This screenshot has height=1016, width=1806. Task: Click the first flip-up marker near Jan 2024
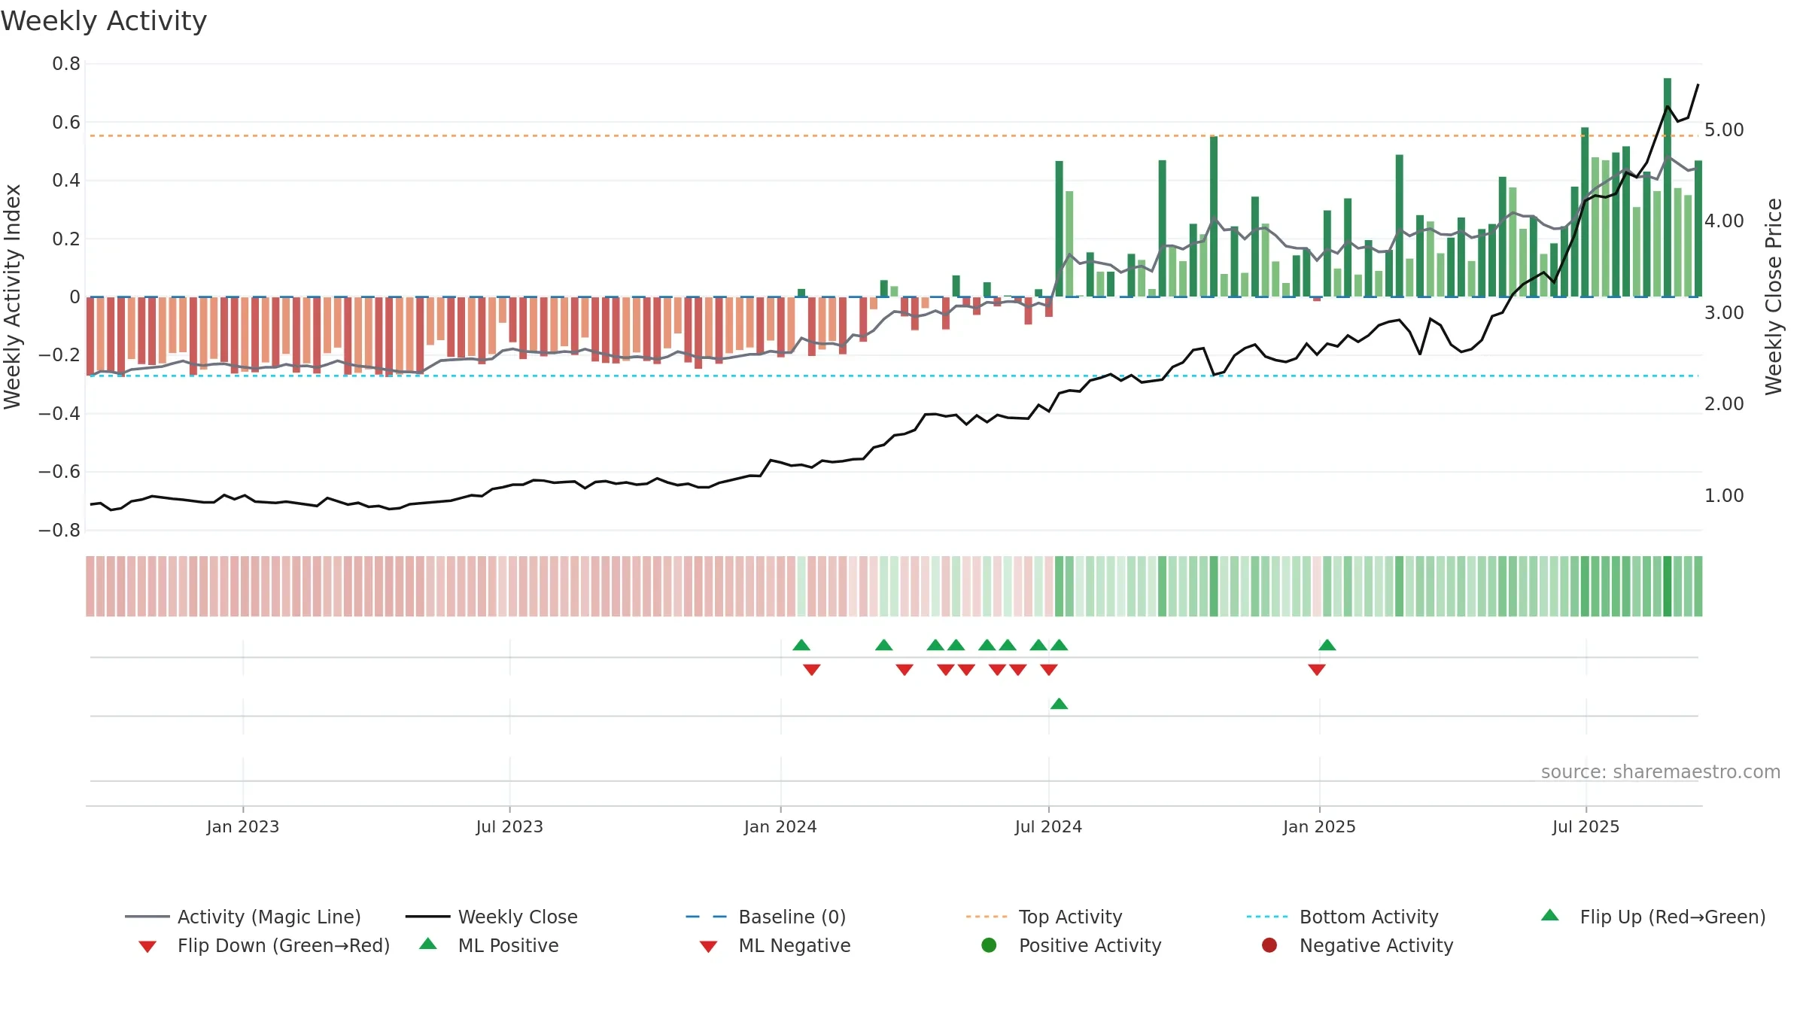coord(801,645)
